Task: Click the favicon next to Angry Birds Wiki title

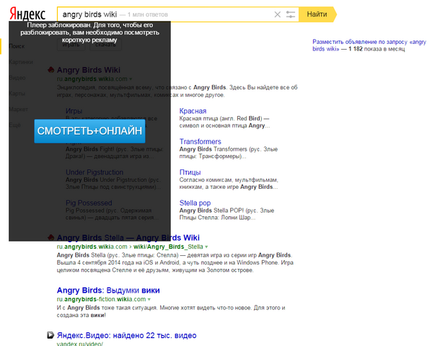Action: (50, 70)
